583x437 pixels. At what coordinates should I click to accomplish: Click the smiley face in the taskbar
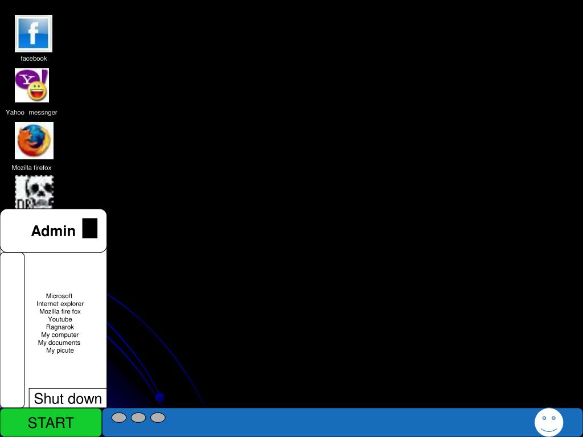tap(549, 423)
